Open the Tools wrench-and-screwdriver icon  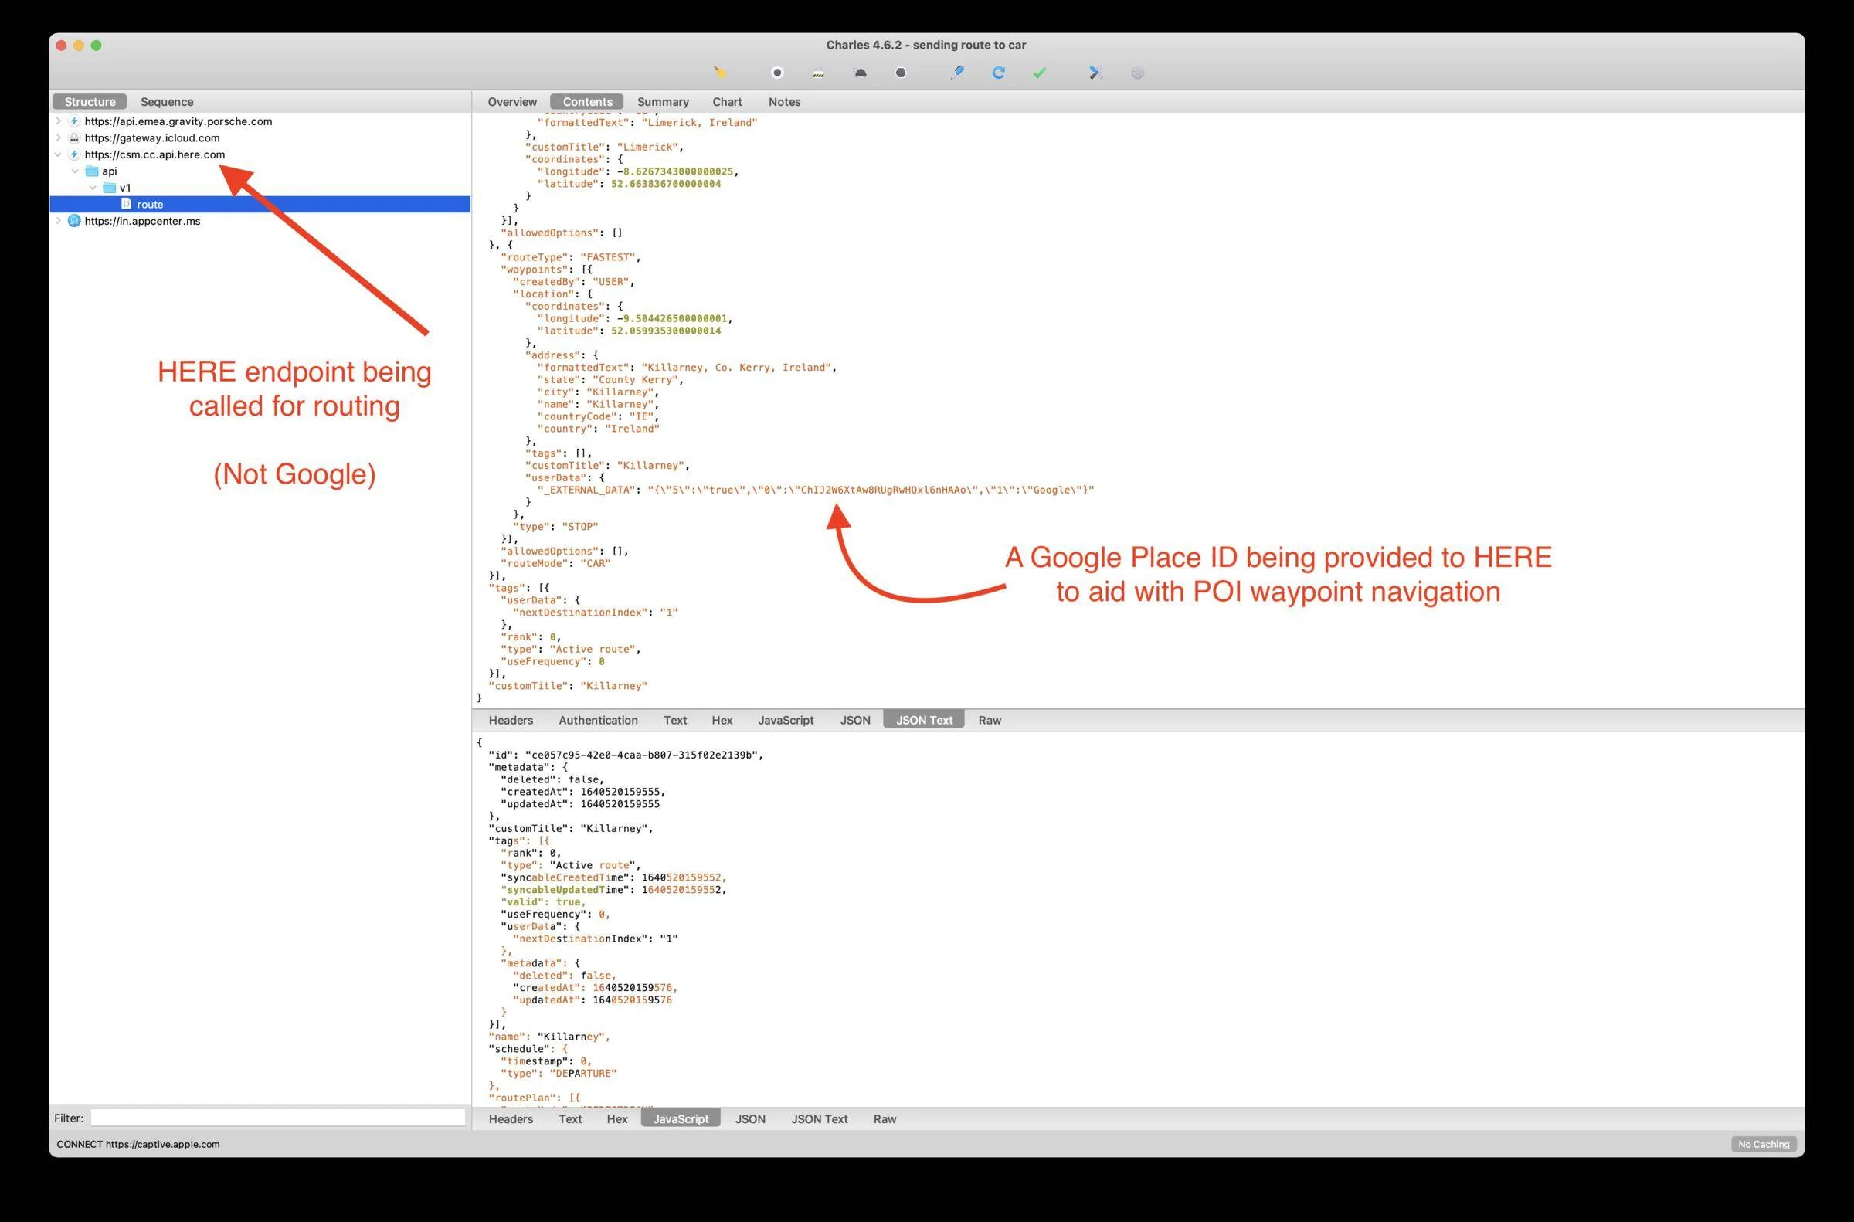tap(1095, 73)
